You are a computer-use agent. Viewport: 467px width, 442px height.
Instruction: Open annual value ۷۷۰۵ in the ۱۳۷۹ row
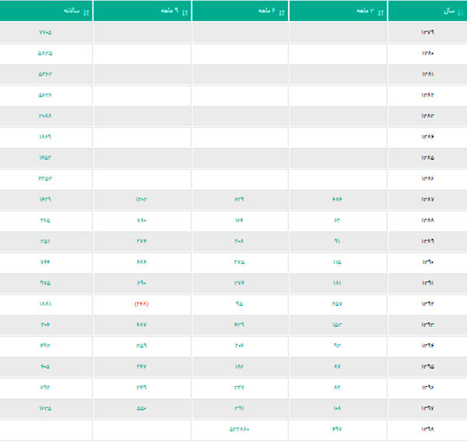pos(45,32)
